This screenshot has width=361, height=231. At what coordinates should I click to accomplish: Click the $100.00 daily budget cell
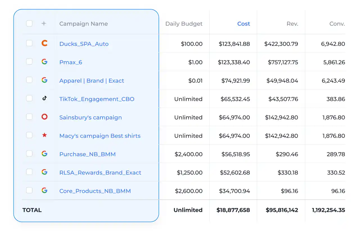(192, 44)
